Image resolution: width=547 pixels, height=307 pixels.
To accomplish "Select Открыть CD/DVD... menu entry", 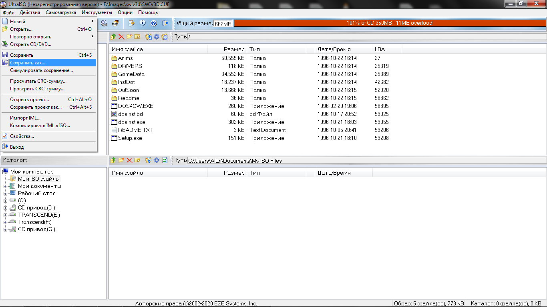I will click(48, 44).
